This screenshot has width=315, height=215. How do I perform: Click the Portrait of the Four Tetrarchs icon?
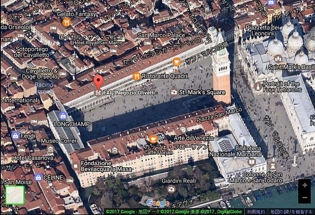coord(258,87)
